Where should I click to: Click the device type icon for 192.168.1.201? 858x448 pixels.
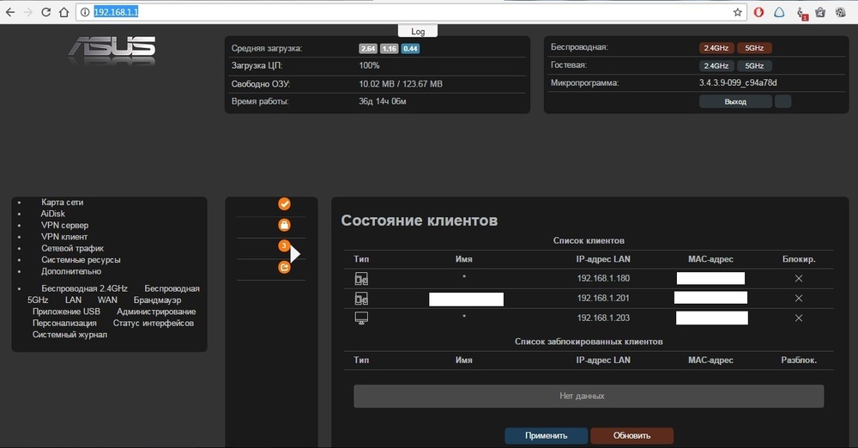click(361, 299)
